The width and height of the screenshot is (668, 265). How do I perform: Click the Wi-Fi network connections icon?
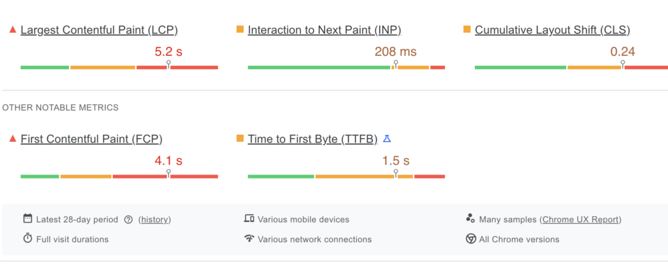click(249, 239)
